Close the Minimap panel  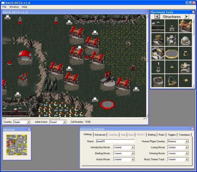tap(29, 129)
